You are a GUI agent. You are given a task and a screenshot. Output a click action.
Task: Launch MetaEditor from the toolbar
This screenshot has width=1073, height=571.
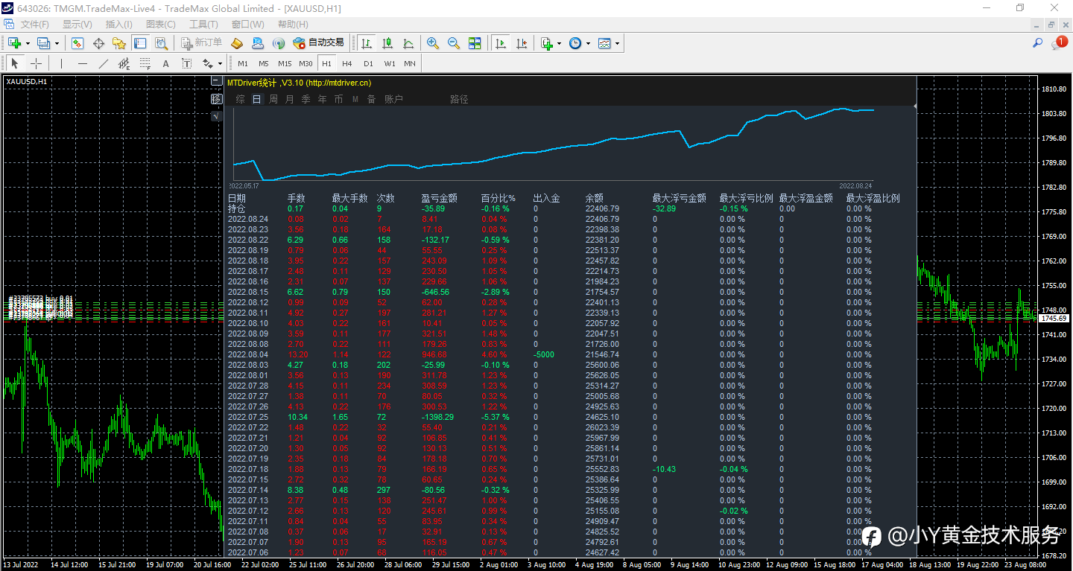[x=237, y=43]
